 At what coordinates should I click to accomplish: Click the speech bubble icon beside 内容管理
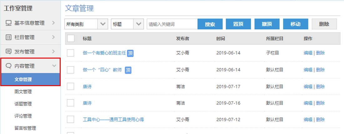[8, 66]
